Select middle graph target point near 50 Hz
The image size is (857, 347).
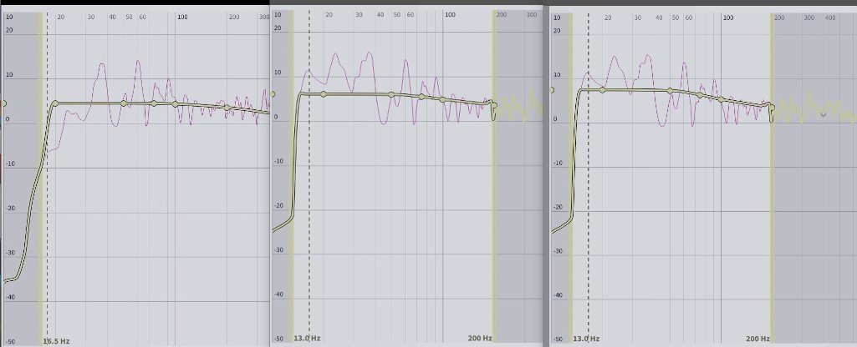click(x=391, y=95)
